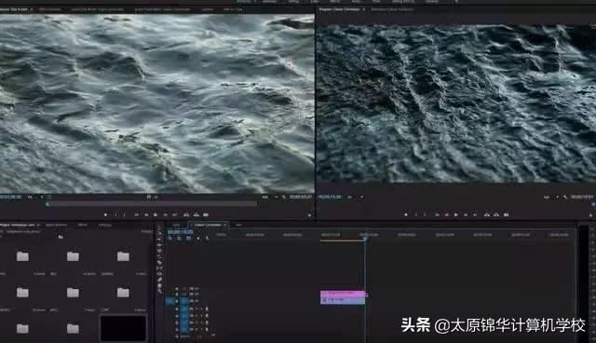
Task: Click Lift button in Program monitor
Action: pos(487,214)
